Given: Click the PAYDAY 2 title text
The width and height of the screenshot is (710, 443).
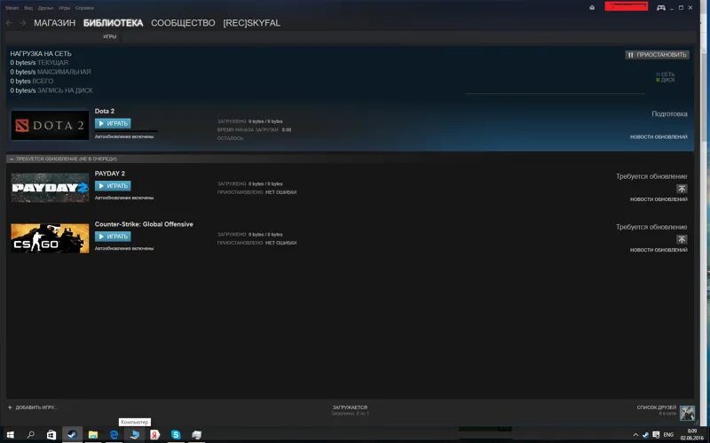Looking at the screenshot, I should tap(109, 173).
